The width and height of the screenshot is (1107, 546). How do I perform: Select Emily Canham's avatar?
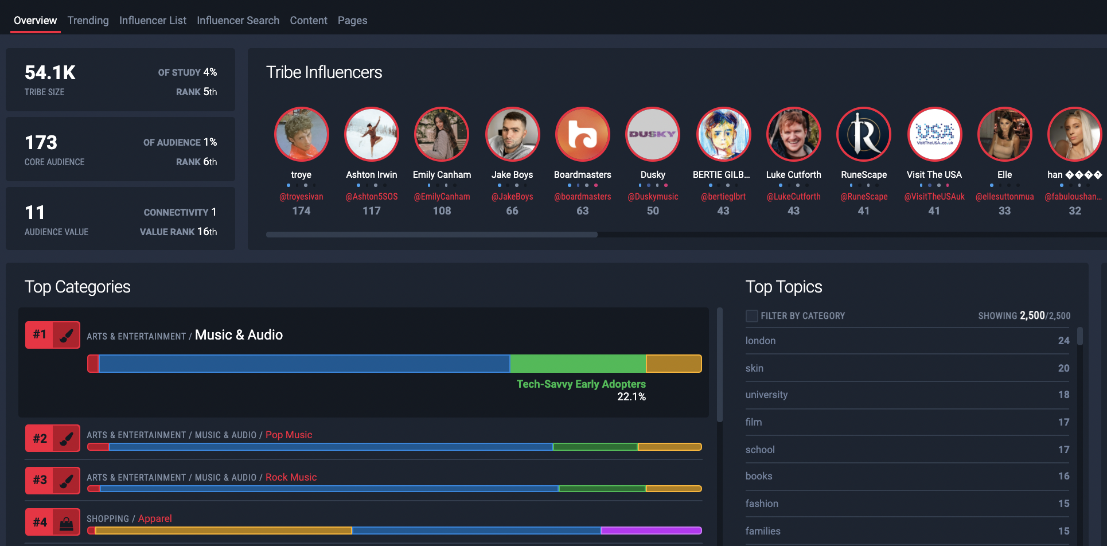coord(442,134)
